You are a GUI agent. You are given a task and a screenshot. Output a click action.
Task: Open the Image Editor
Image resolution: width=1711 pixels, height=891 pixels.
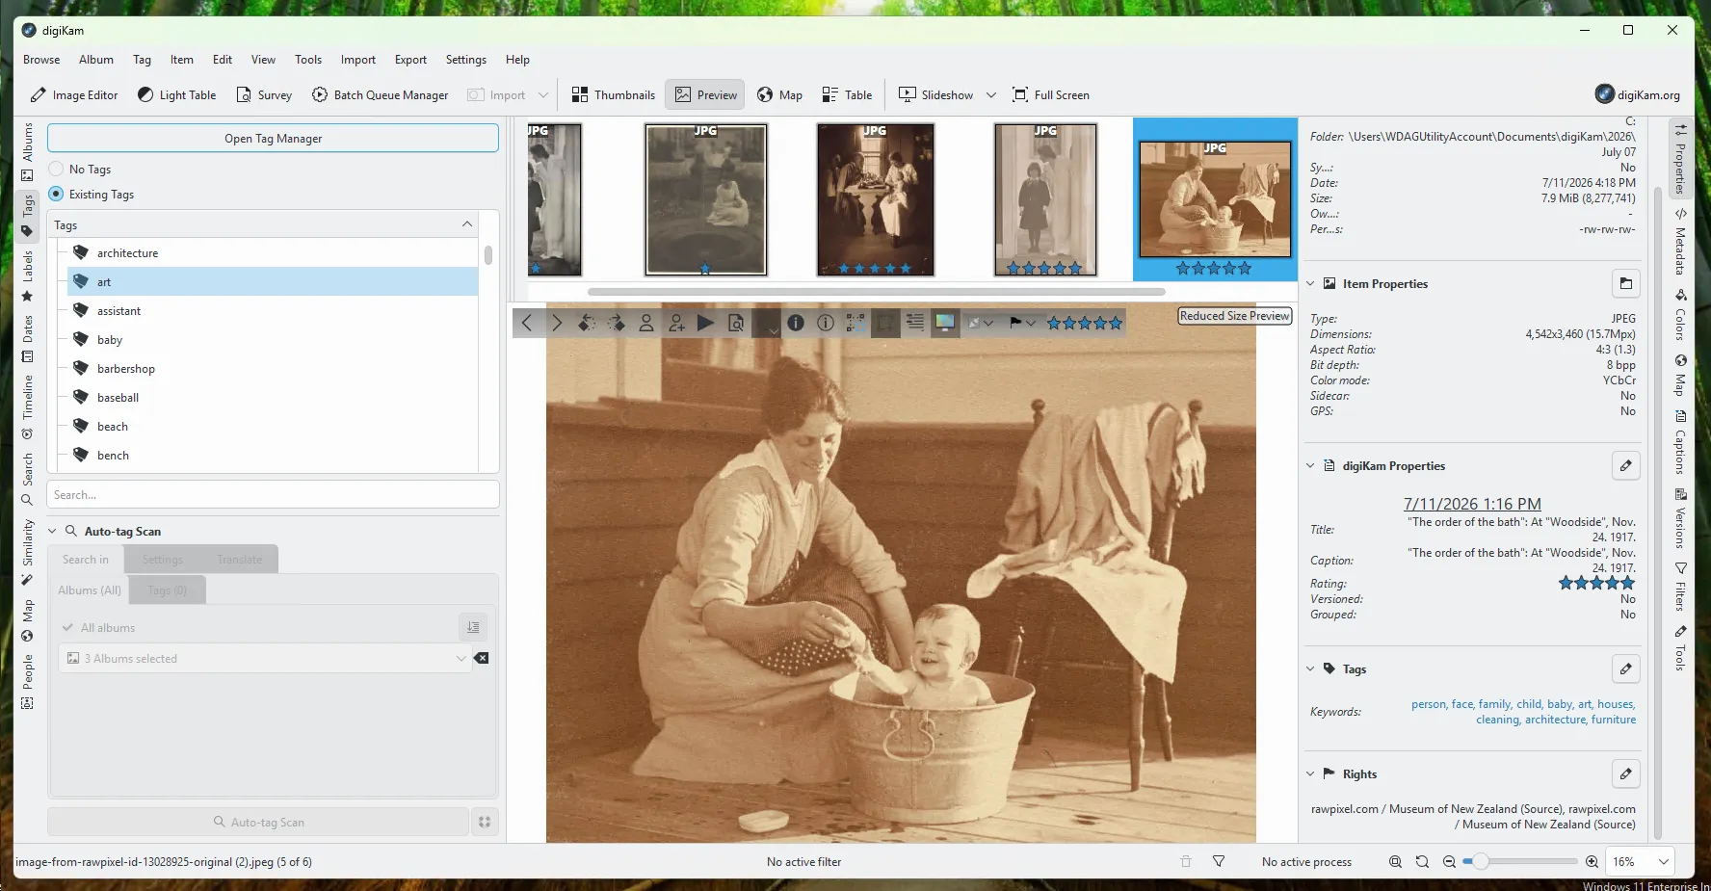pos(74,94)
